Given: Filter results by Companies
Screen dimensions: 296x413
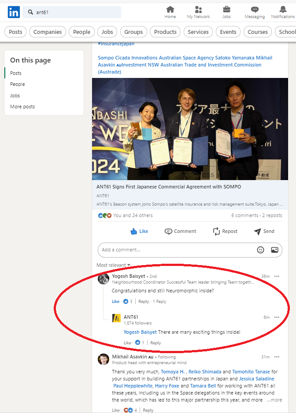Looking at the screenshot, I should click(48, 32).
